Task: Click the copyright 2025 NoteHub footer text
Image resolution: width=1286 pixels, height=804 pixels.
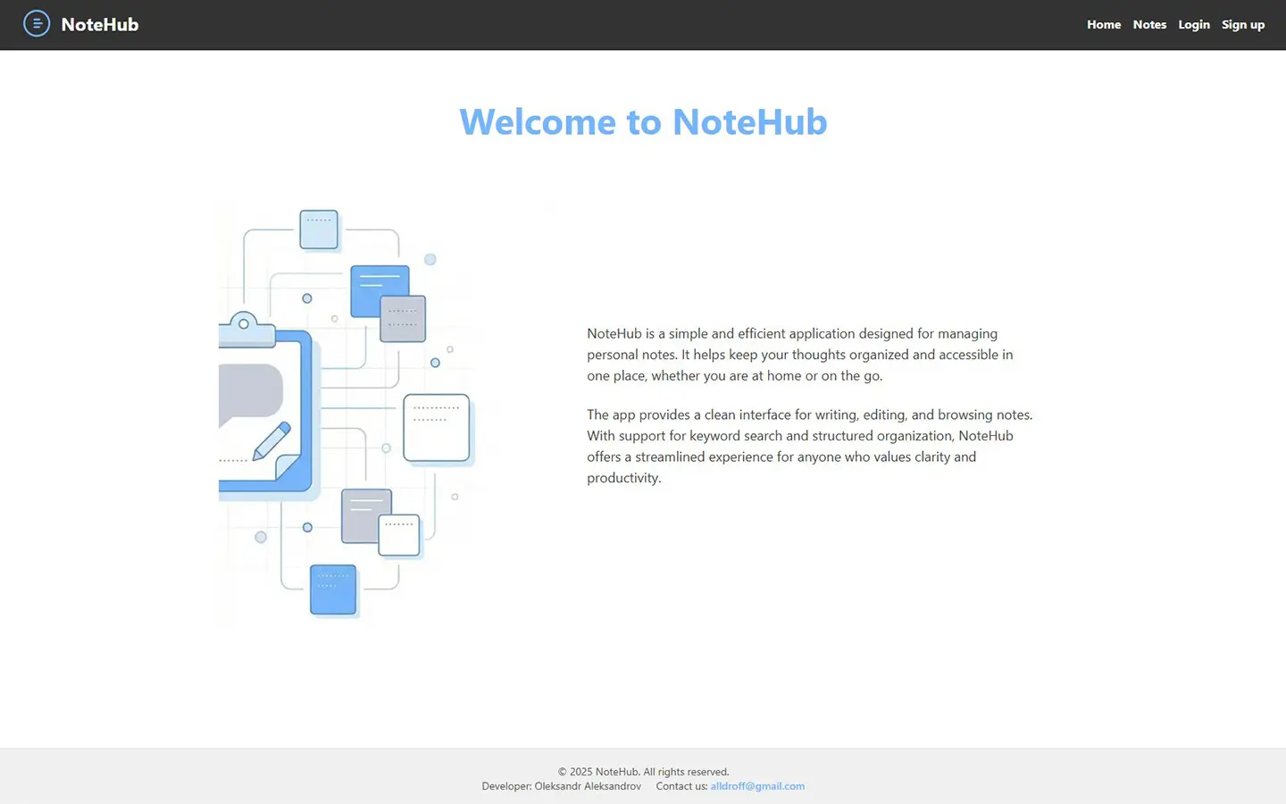Action: (x=643, y=772)
